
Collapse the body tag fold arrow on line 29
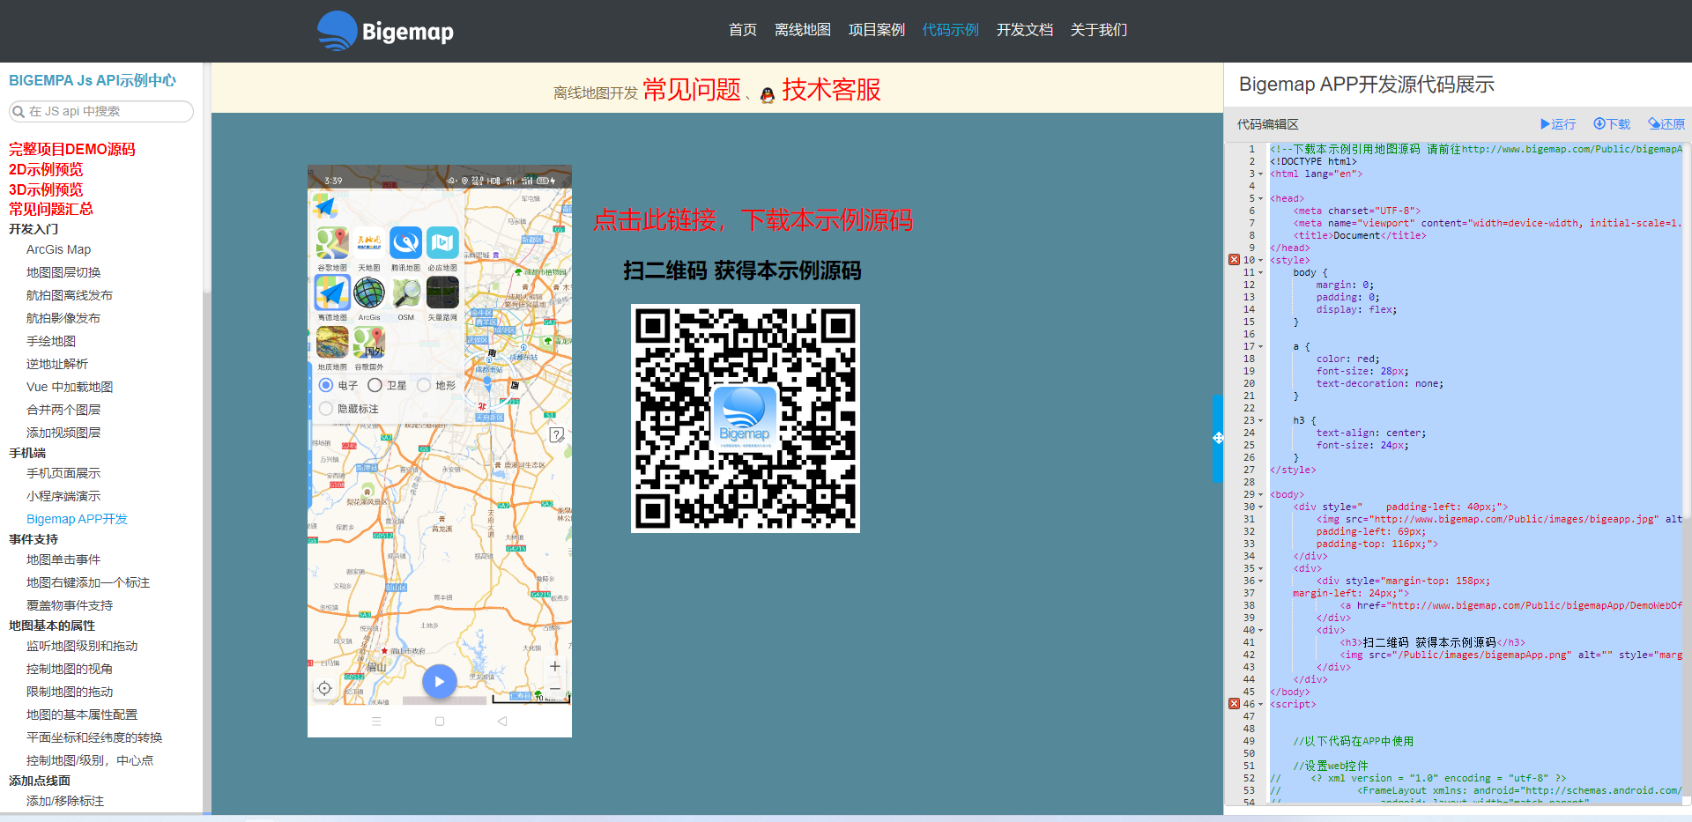tap(1261, 495)
